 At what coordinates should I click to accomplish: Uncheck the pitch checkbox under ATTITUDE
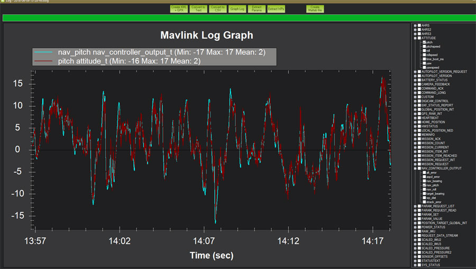424,42
